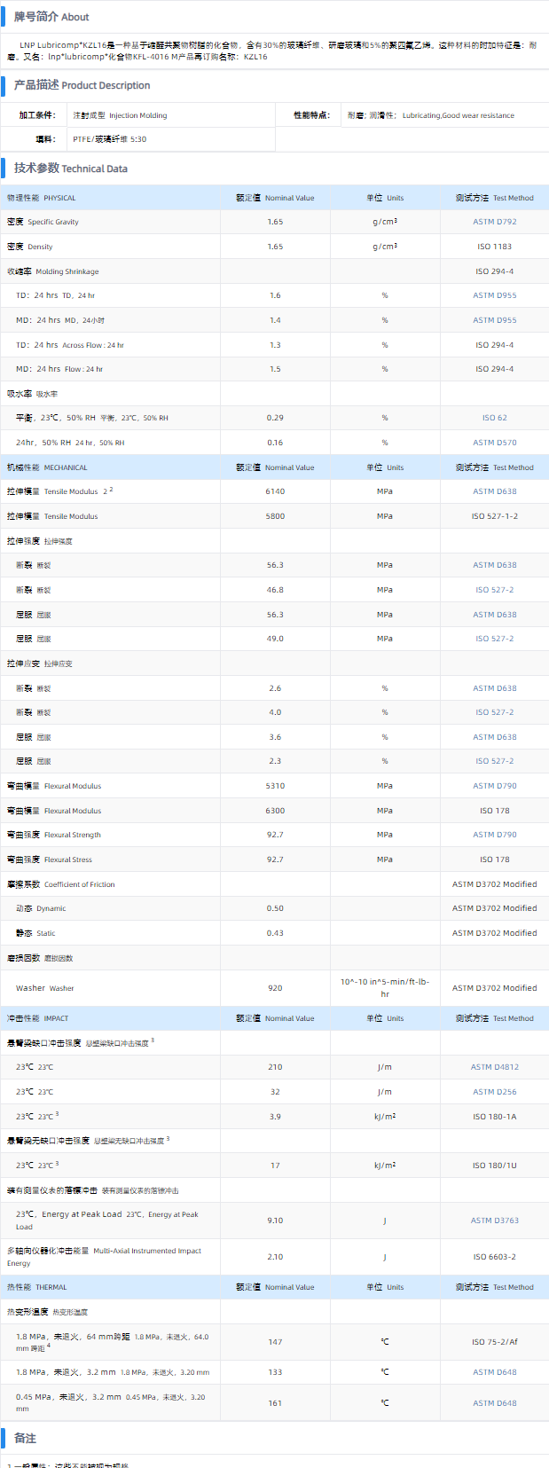Click the ASTM D792 test method link
This screenshot has height=1468, width=549.
[x=494, y=222]
